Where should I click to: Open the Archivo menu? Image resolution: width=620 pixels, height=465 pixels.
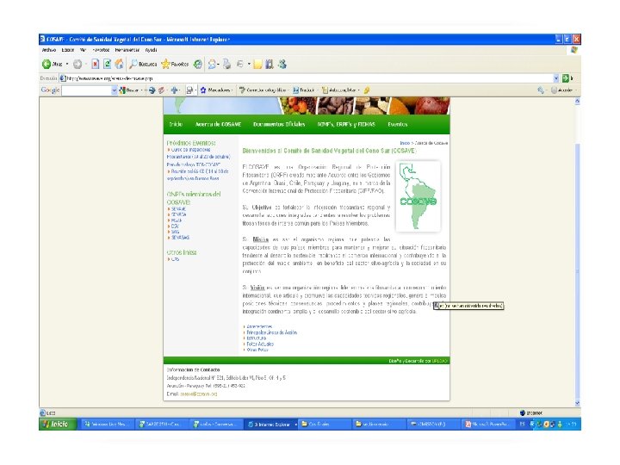pos(49,50)
